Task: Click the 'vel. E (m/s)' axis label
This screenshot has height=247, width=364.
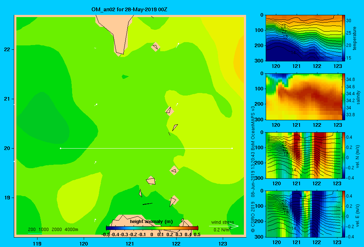Action: click(358, 215)
